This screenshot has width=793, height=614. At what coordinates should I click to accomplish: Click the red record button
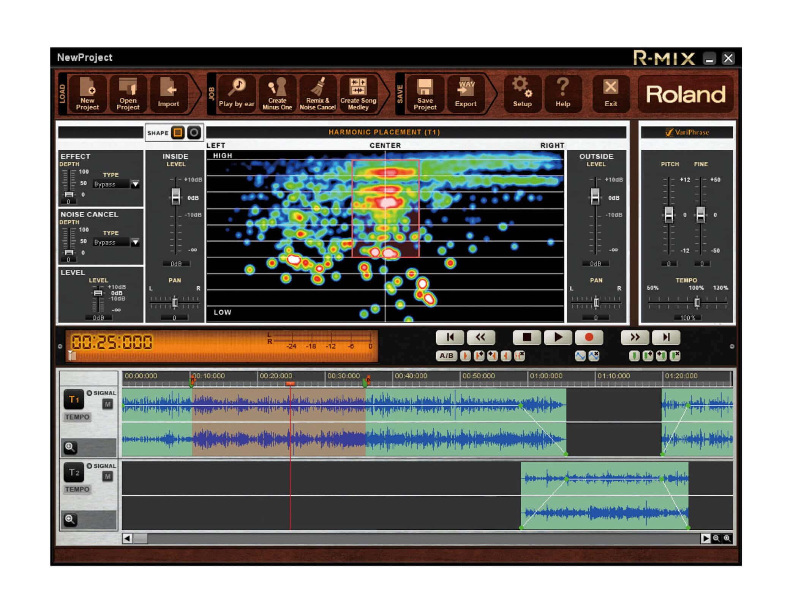tap(589, 337)
